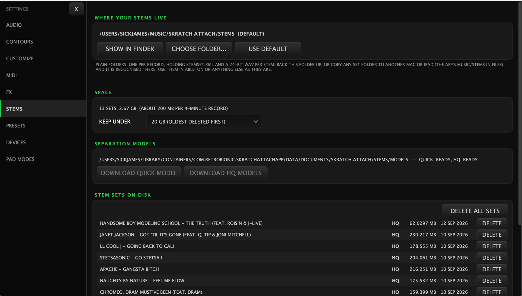Viewport: 522px width, 296px height.
Task: Delete the Naughty By Nature set
Action: (x=492, y=281)
